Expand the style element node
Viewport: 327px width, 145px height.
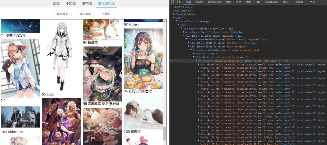pos(194,54)
